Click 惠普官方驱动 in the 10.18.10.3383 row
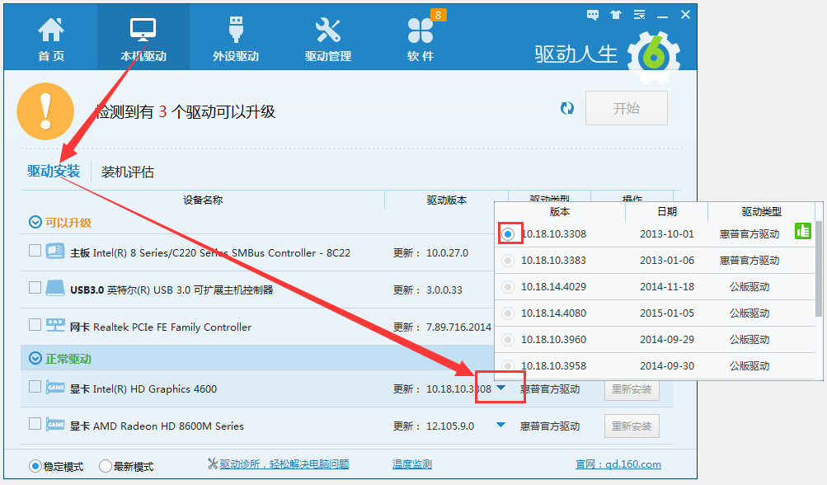The height and width of the screenshot is (485, 827). (x=749, y=260)
